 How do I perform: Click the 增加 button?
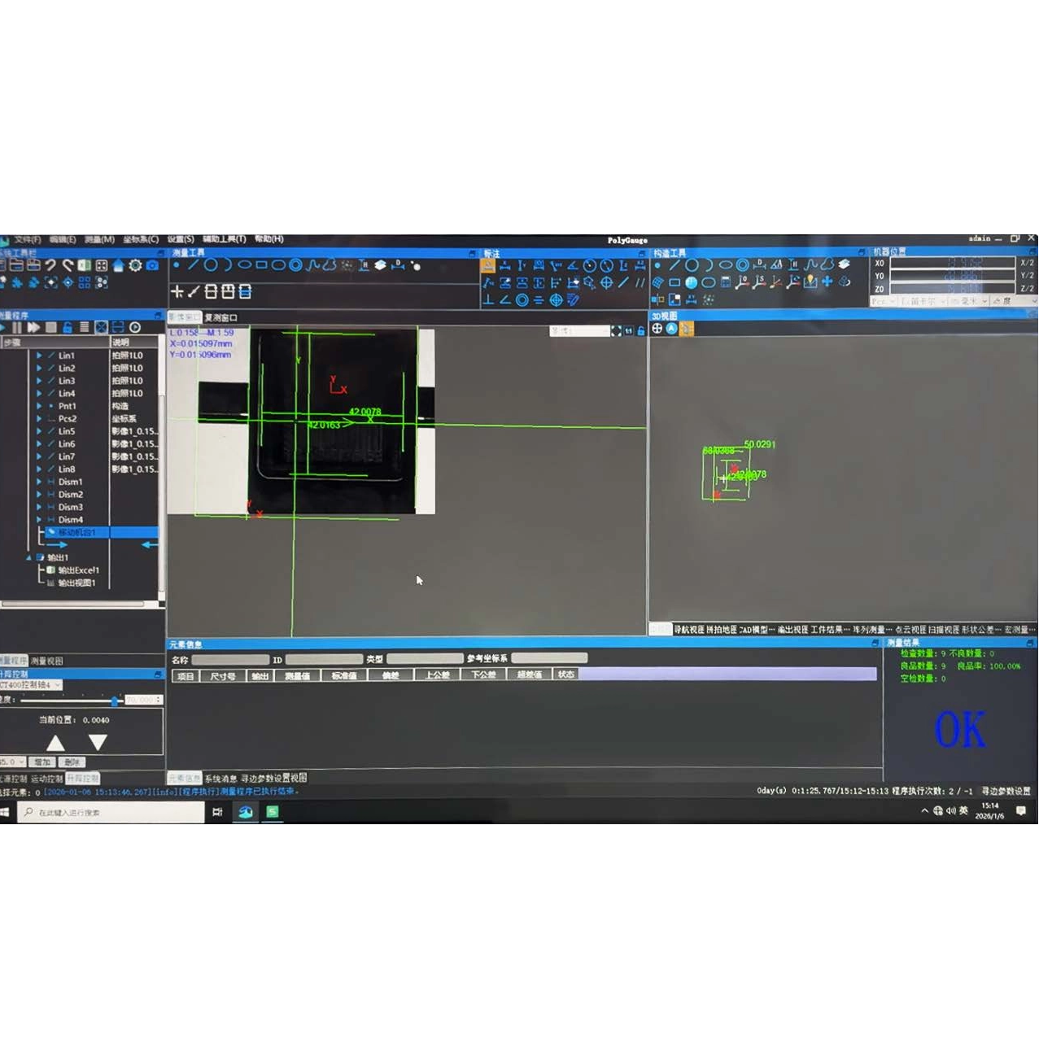(x=42, y=762)
